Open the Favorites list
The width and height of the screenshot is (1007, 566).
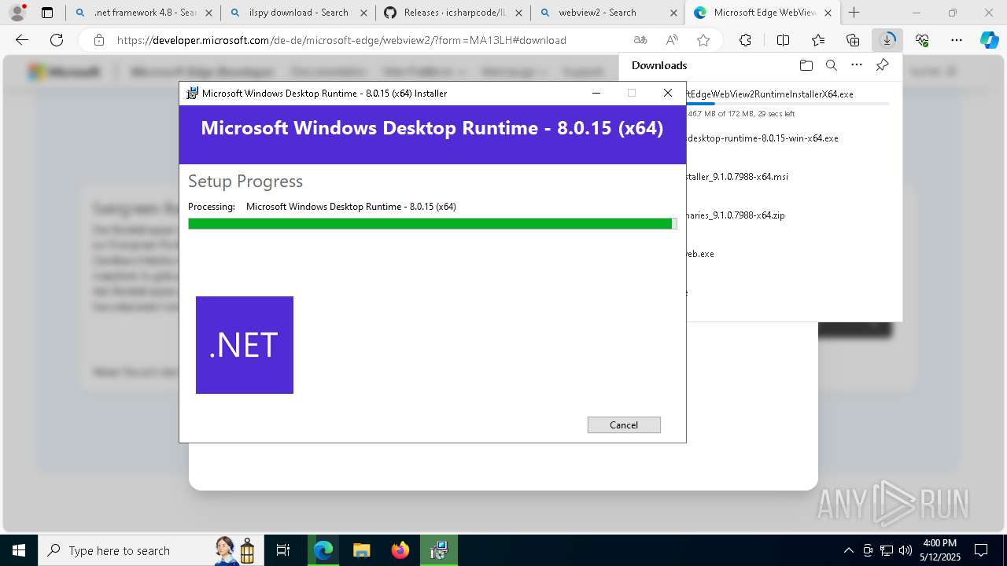coord(818,40)
